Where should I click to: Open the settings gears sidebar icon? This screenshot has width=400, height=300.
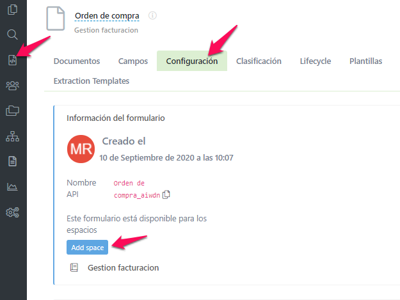tap(12, 212)
